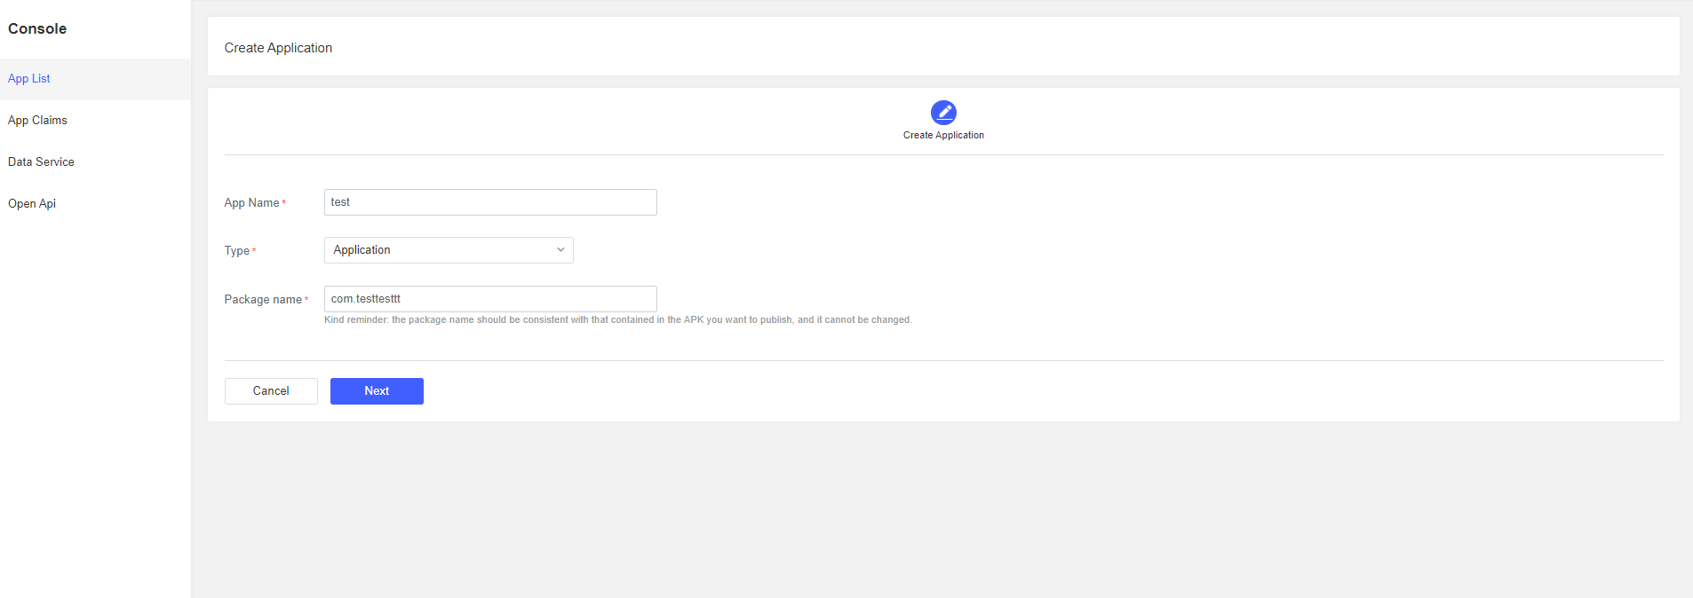1693x598 pixels.
Task: Click into the Package name field
Action: click(x=489, y=299)
